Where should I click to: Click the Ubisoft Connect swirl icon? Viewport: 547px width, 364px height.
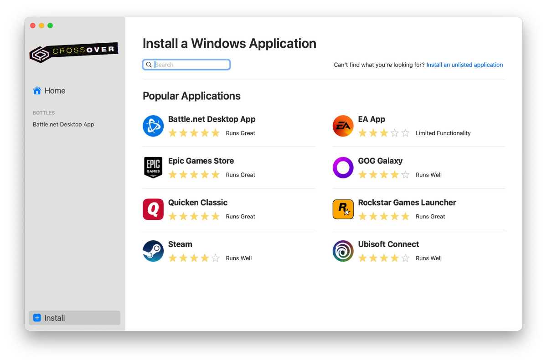tap(343, 251)
